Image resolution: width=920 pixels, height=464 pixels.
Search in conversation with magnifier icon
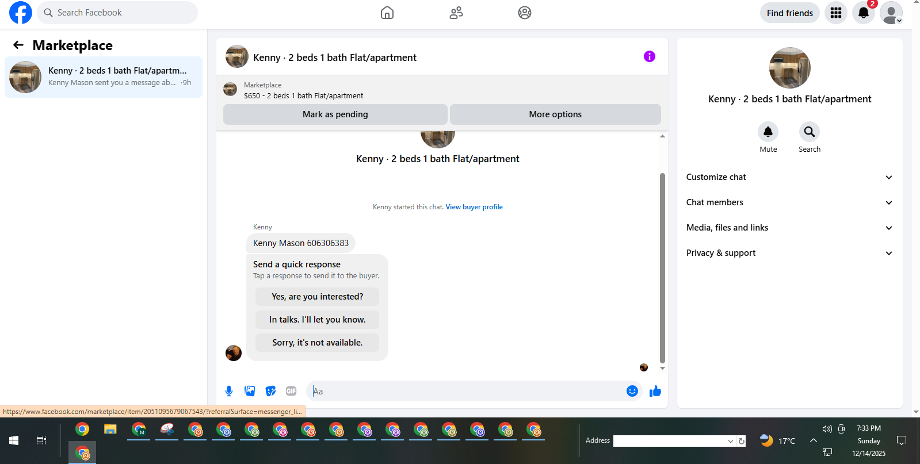point(810,132)
